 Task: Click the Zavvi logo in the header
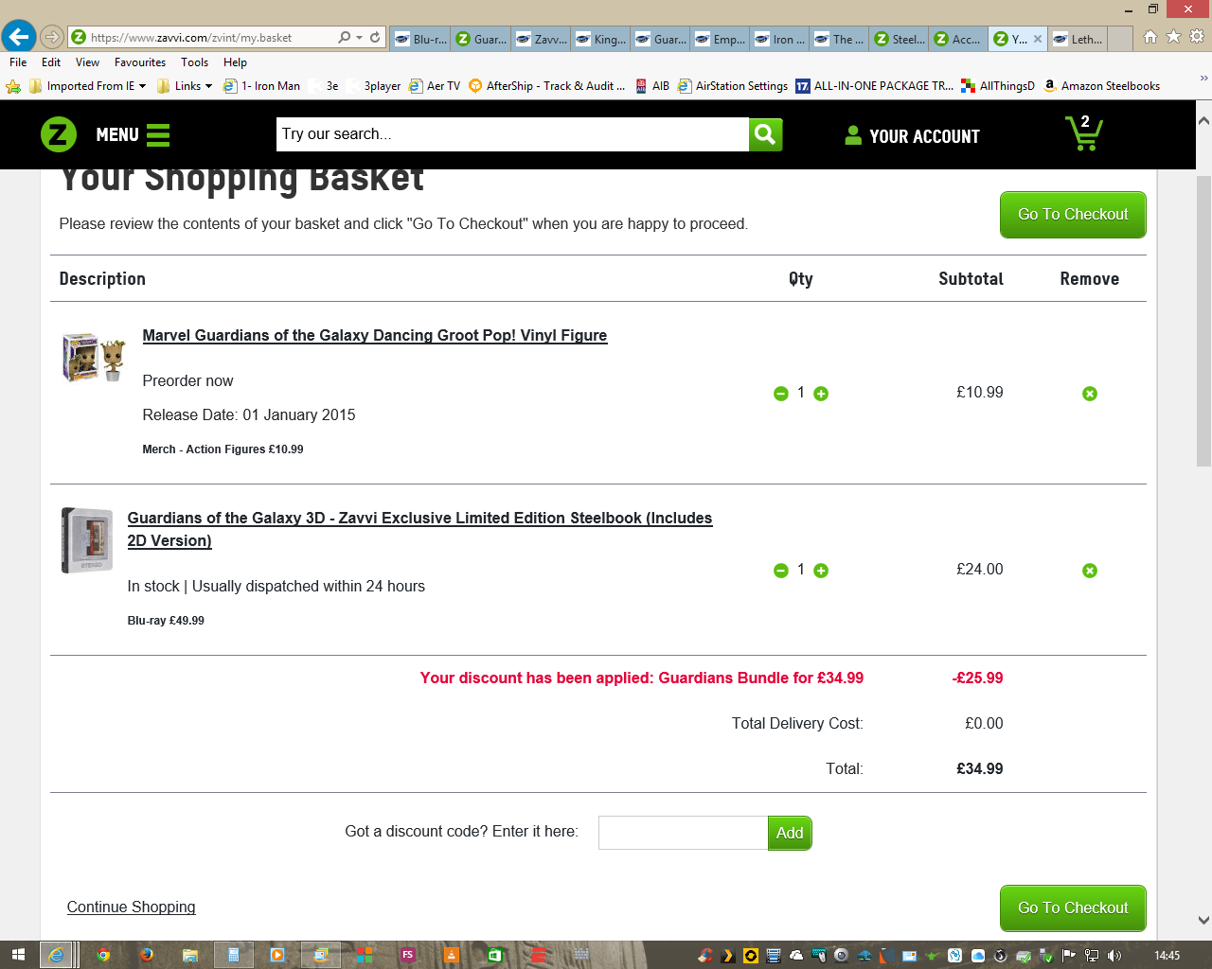pos(59,134)
